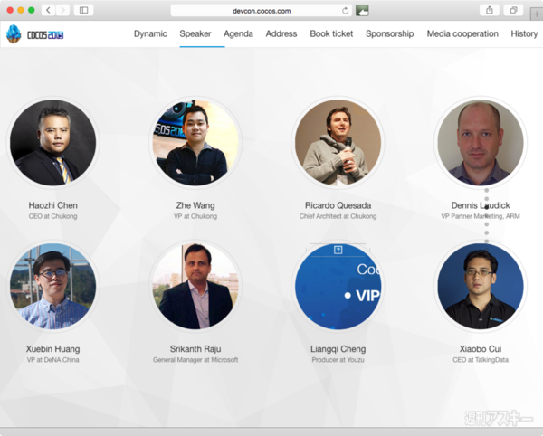543x436 pixels.
Task: Click the name Srikanth Raju
Action: point(195,349)
